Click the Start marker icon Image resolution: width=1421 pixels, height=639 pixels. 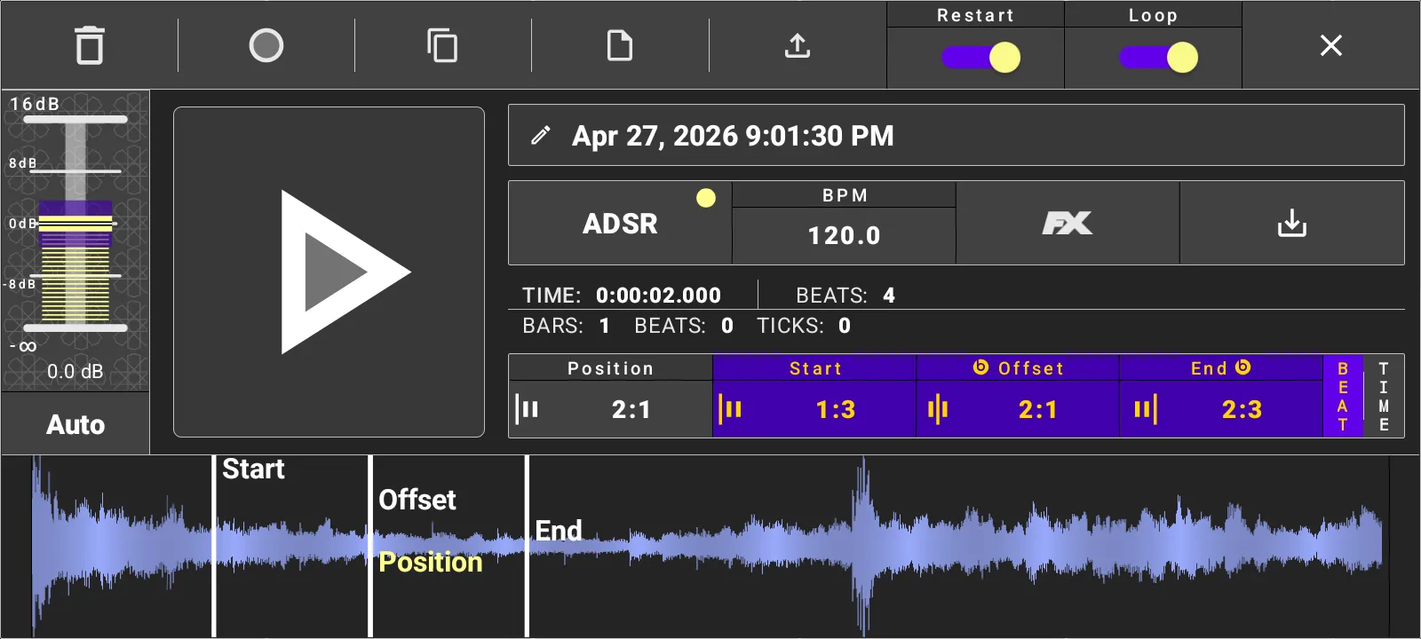[730, 409]
